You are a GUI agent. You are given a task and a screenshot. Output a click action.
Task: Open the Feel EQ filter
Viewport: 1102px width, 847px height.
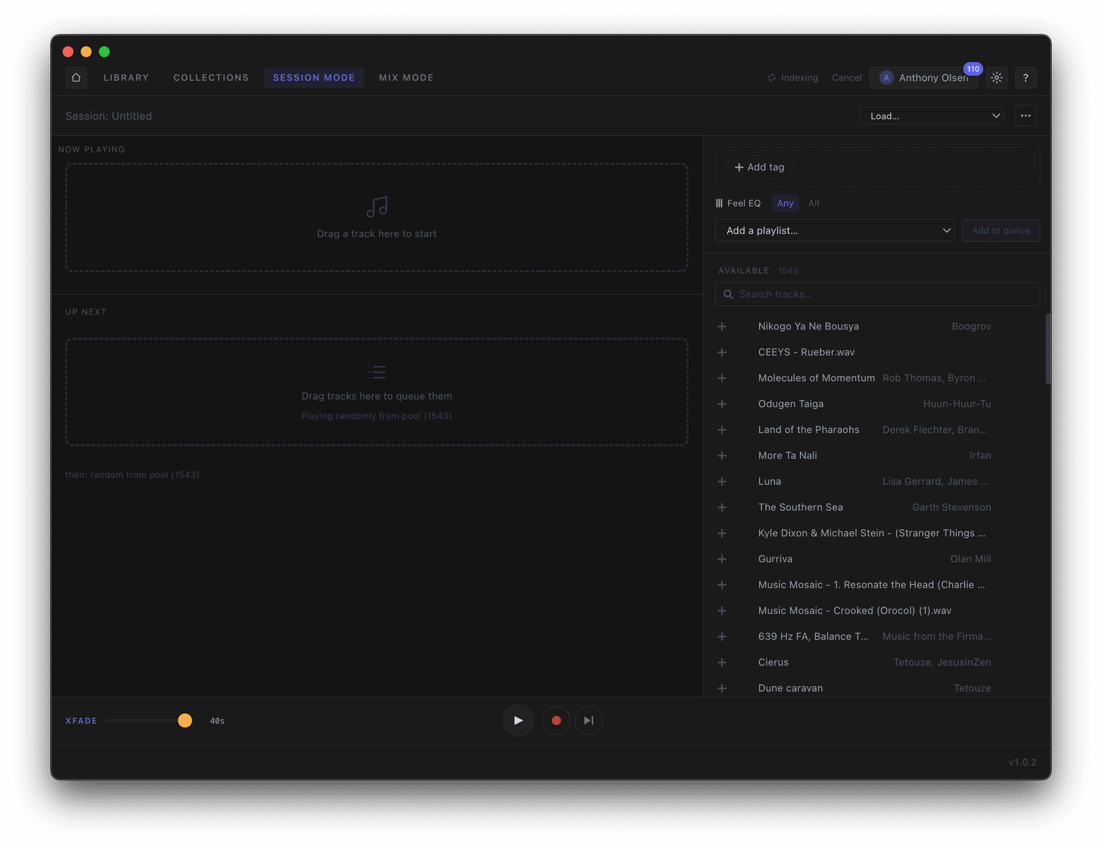tap(738, 203)
